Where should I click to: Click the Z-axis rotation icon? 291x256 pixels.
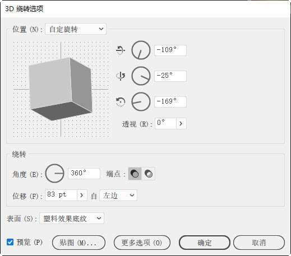point(121,101)
